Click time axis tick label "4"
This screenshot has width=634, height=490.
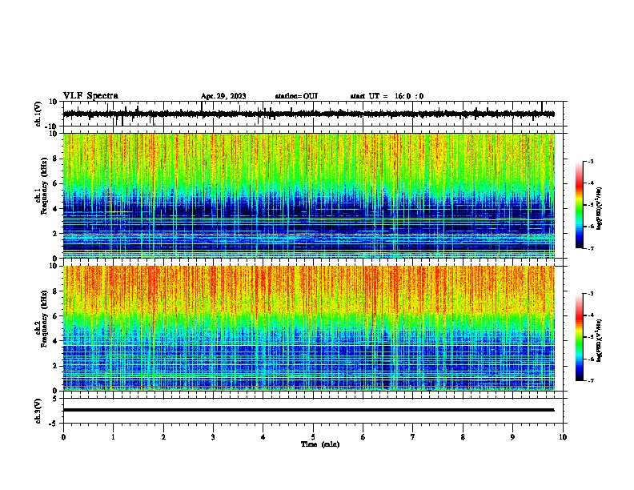[263, 437]
